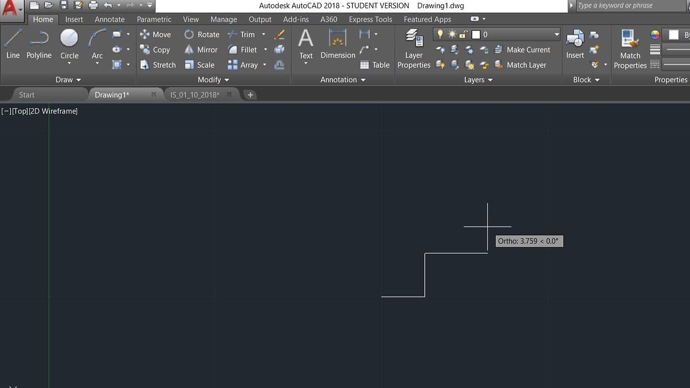Click the Match Layer button
The width and height of the screenshot is (690, 388).
pyautogui.click(x=520, y=65)
